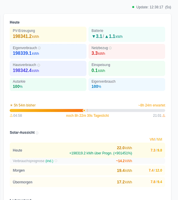This screenshot has height=200, width=178.
Task: Click the sunrise icon next to 04:58
Action: click(x=11, y=116)
